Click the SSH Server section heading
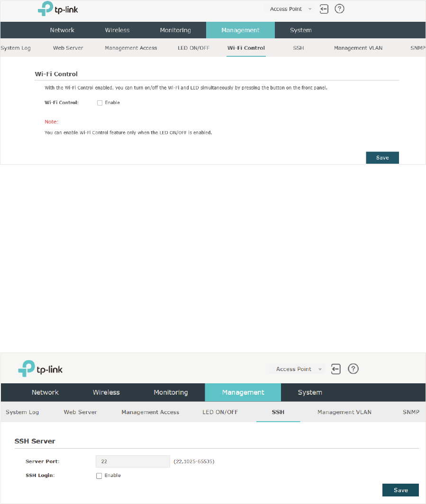 pyautogui.click(x=35, y=442)
